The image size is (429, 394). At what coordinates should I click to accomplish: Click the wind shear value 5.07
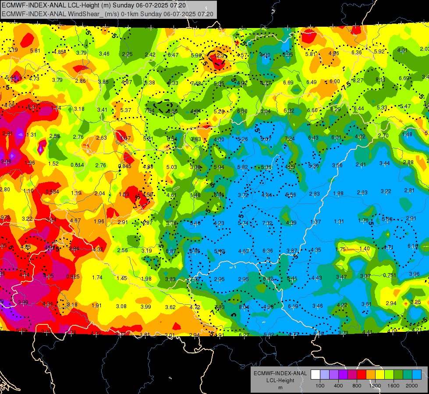[x=266, y=139]
